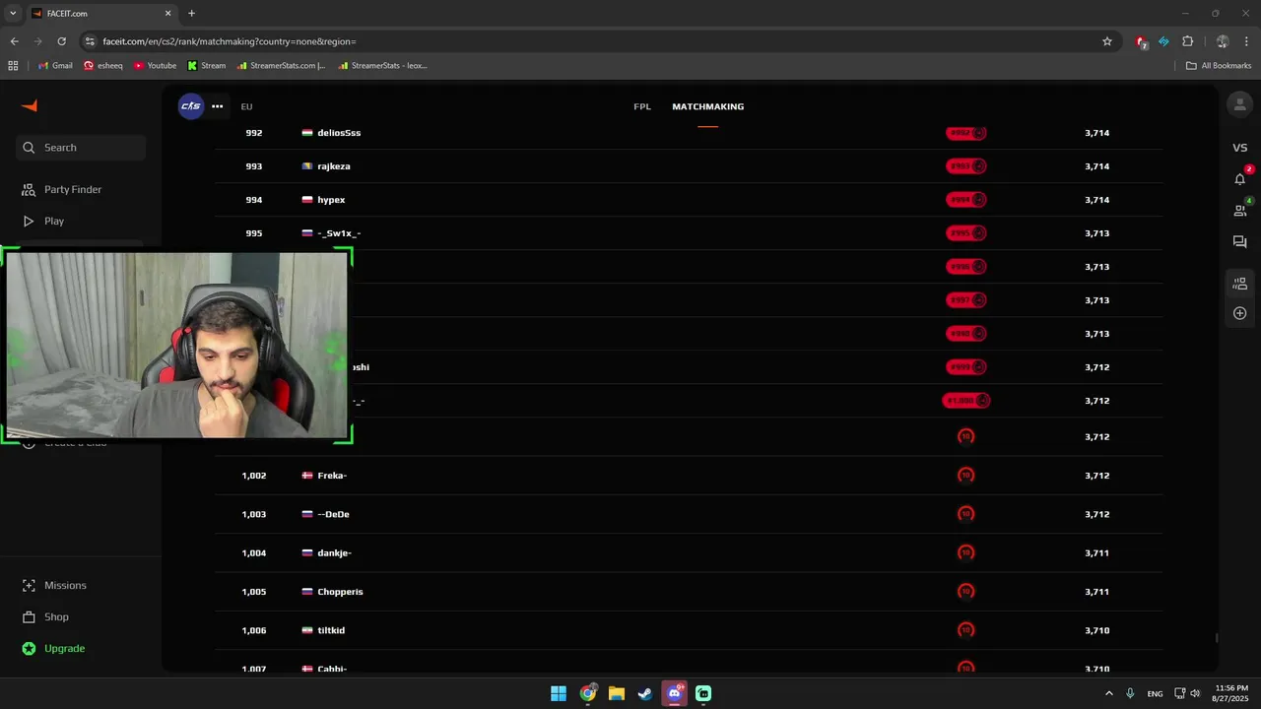Click the party lobby icon in the right rail

click(1239, 284)
